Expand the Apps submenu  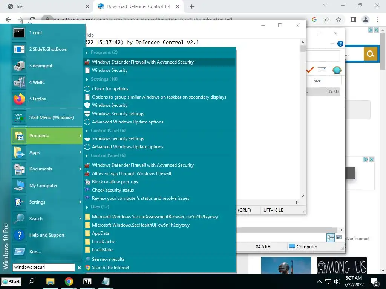point(47,152)
